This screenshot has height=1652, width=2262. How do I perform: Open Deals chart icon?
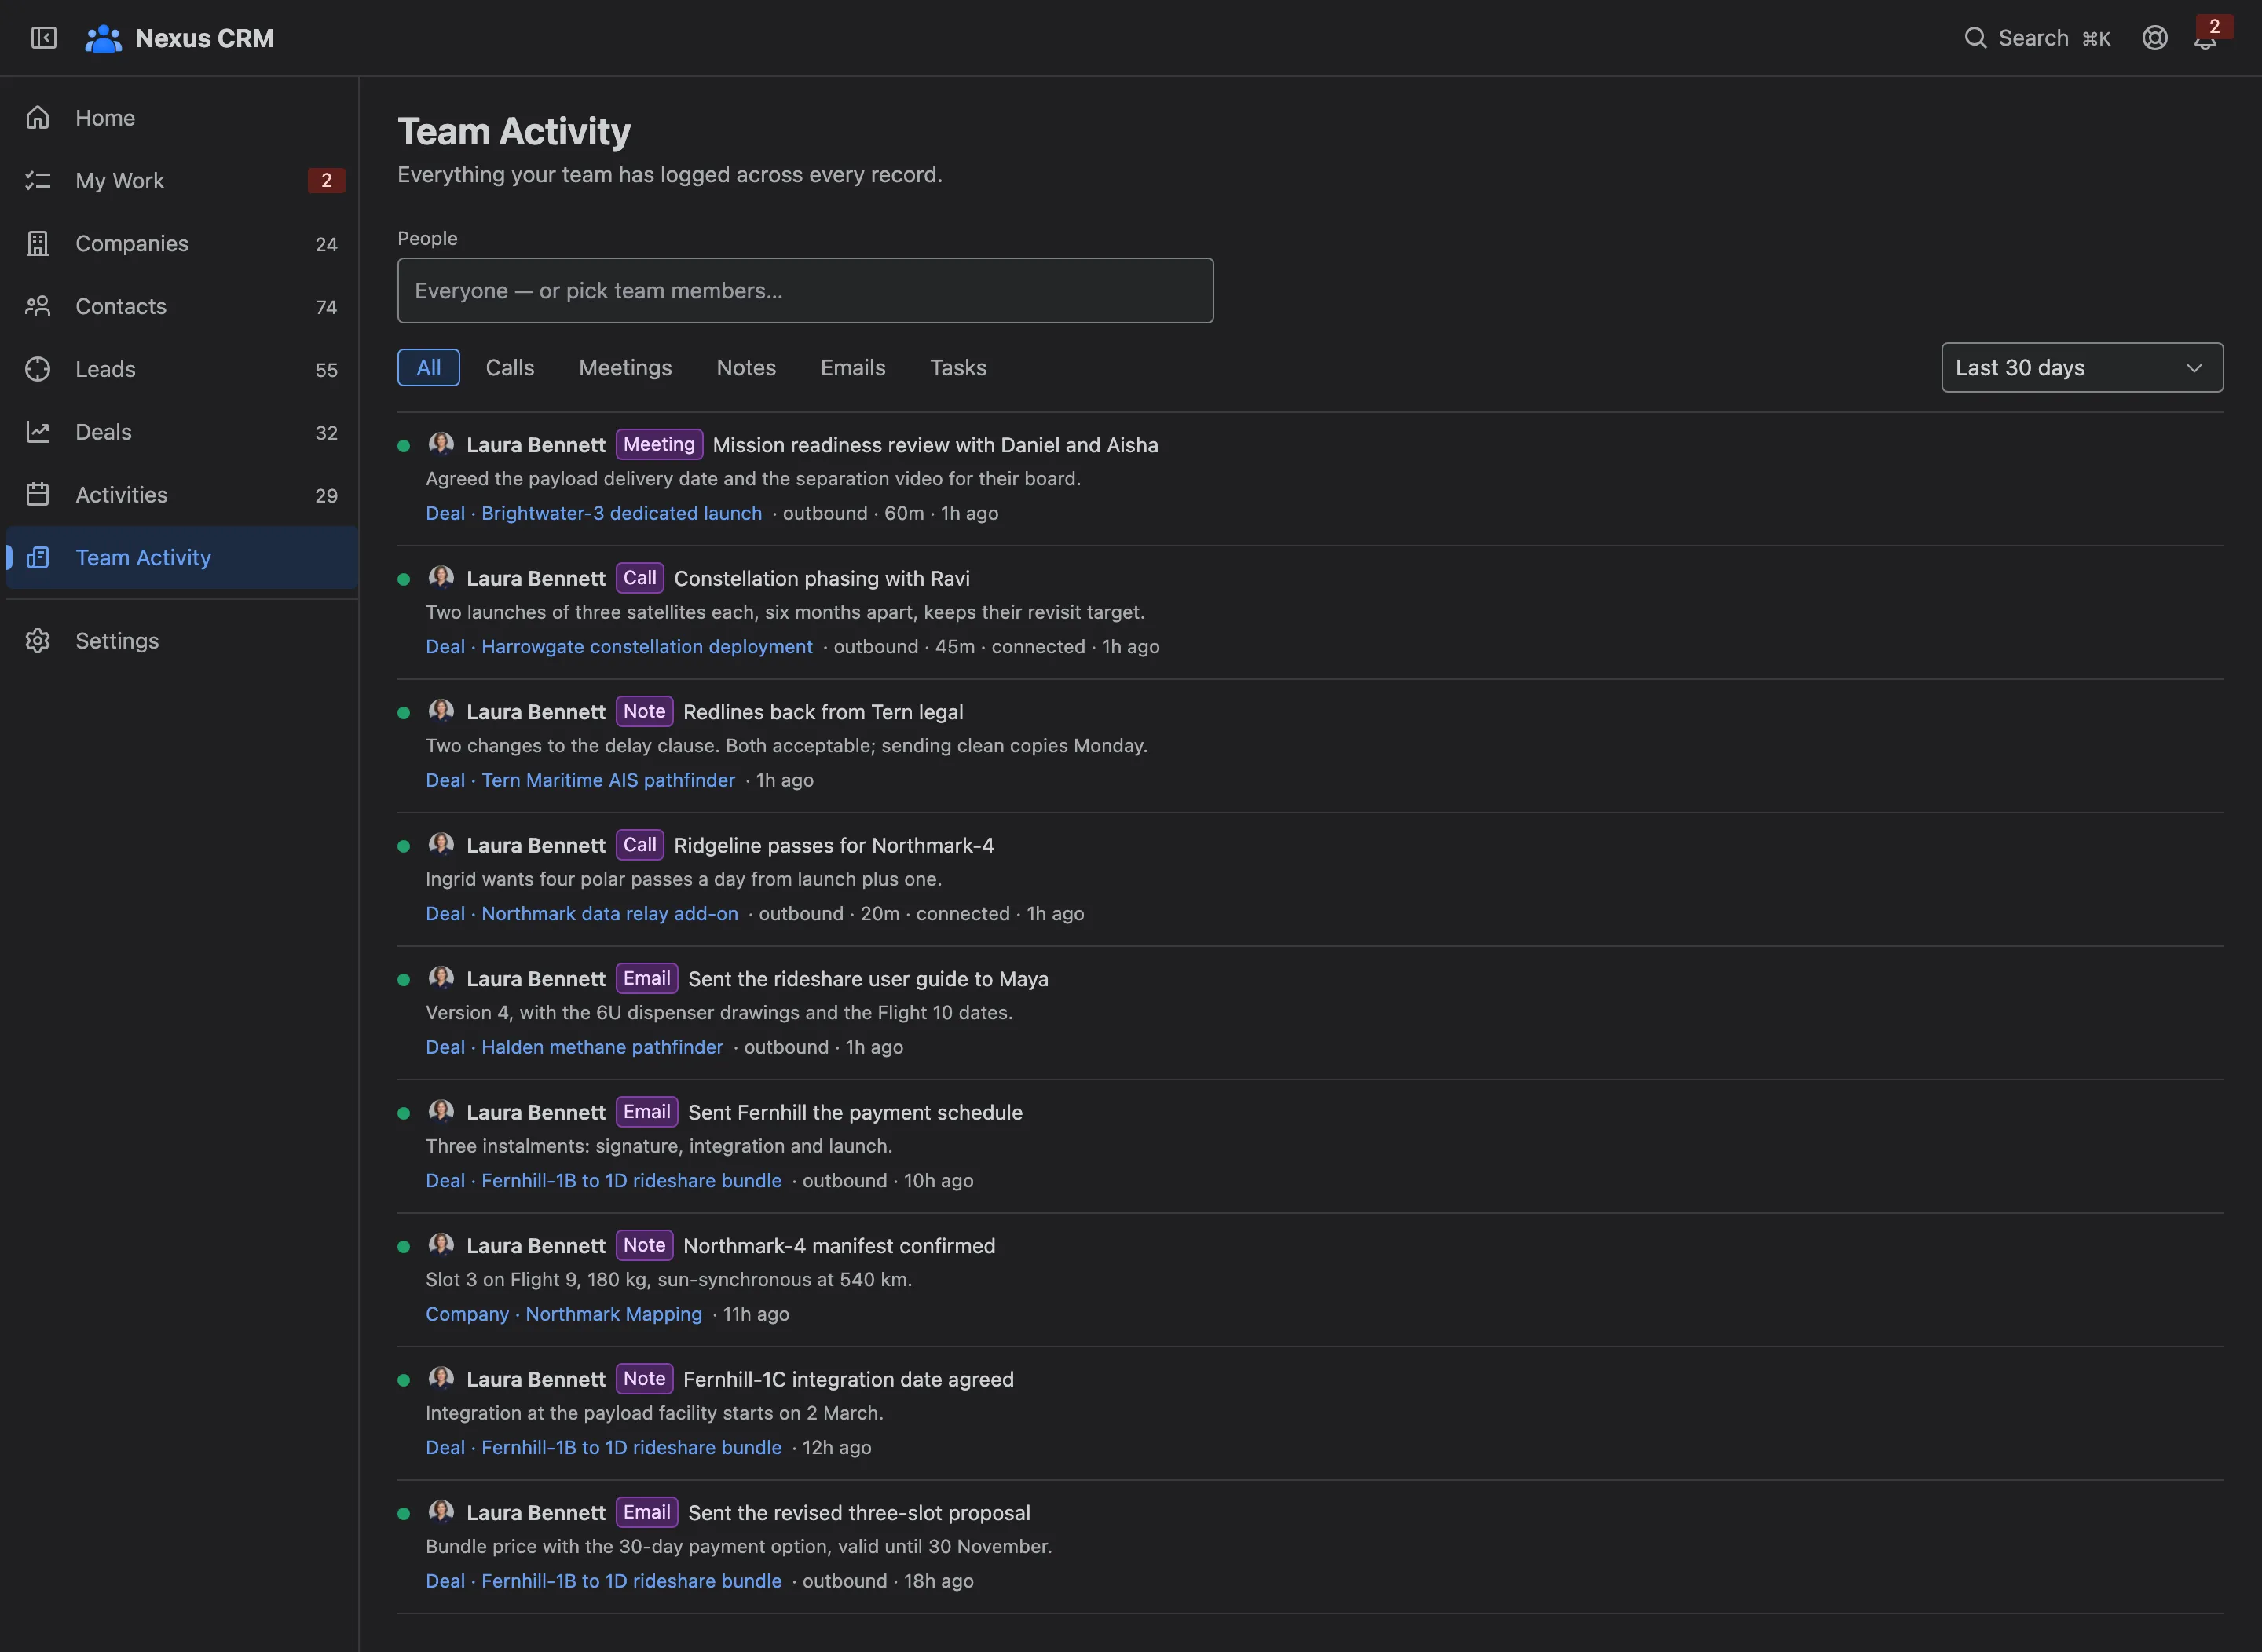pos(38,432)
